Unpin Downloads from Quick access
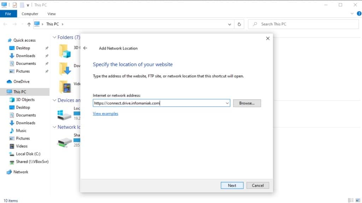The width and height of the screenshot is (362, 203). click(x=47, y=56)
